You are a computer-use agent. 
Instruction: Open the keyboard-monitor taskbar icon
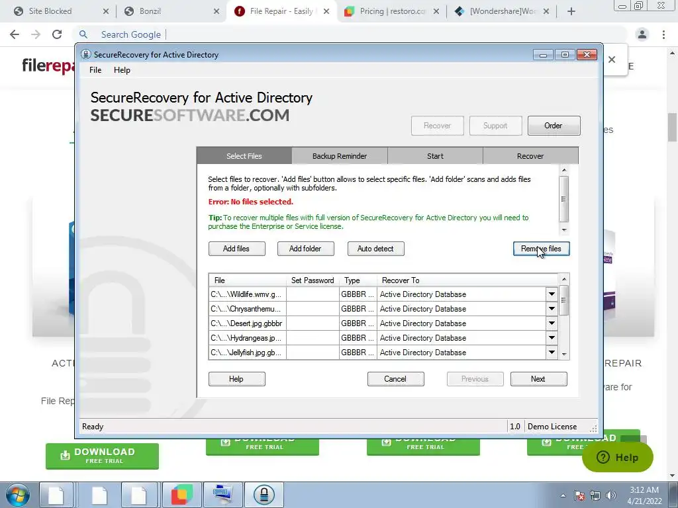tap(223, 495)
